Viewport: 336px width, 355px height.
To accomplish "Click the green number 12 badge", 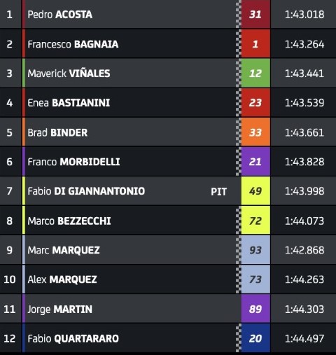I will 255,74.
